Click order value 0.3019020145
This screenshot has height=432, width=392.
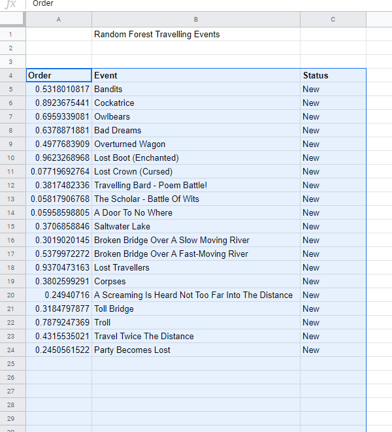pos(59,241)
